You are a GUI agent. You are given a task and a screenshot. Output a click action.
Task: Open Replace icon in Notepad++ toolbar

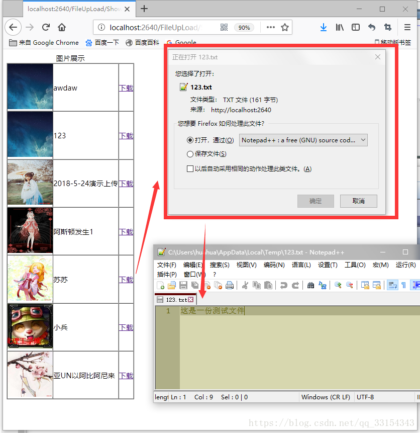tap(323, 285)
